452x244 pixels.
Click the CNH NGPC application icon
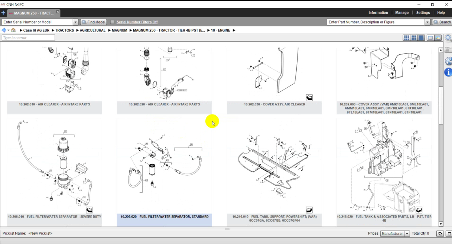[3, 4]
